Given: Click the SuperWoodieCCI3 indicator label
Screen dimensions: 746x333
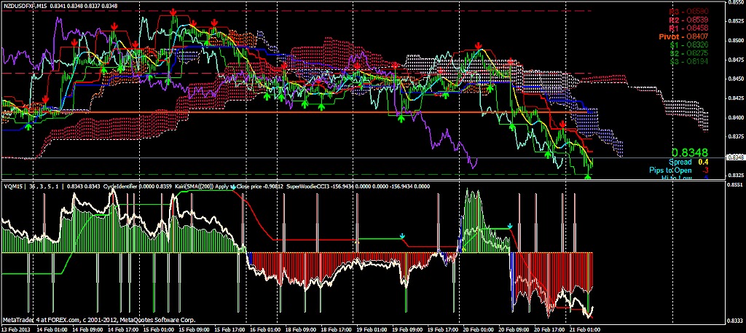Looking at the screenshot, I should click(310, 187).
